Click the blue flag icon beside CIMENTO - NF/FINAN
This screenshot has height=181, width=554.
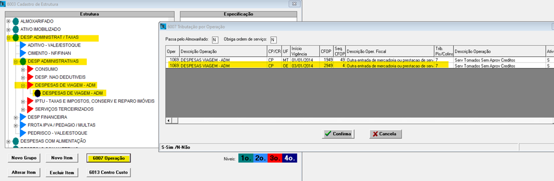(23, 54)
